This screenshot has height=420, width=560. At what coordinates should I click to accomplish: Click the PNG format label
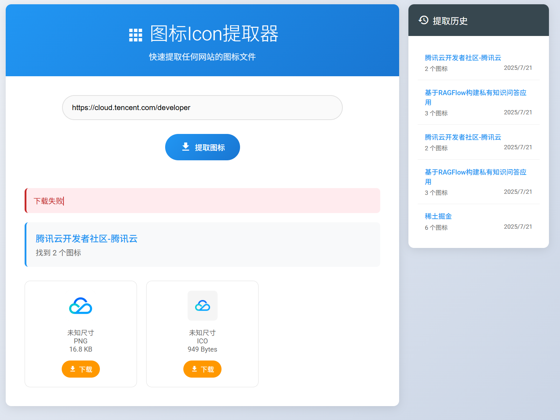[x=81, y=341]
